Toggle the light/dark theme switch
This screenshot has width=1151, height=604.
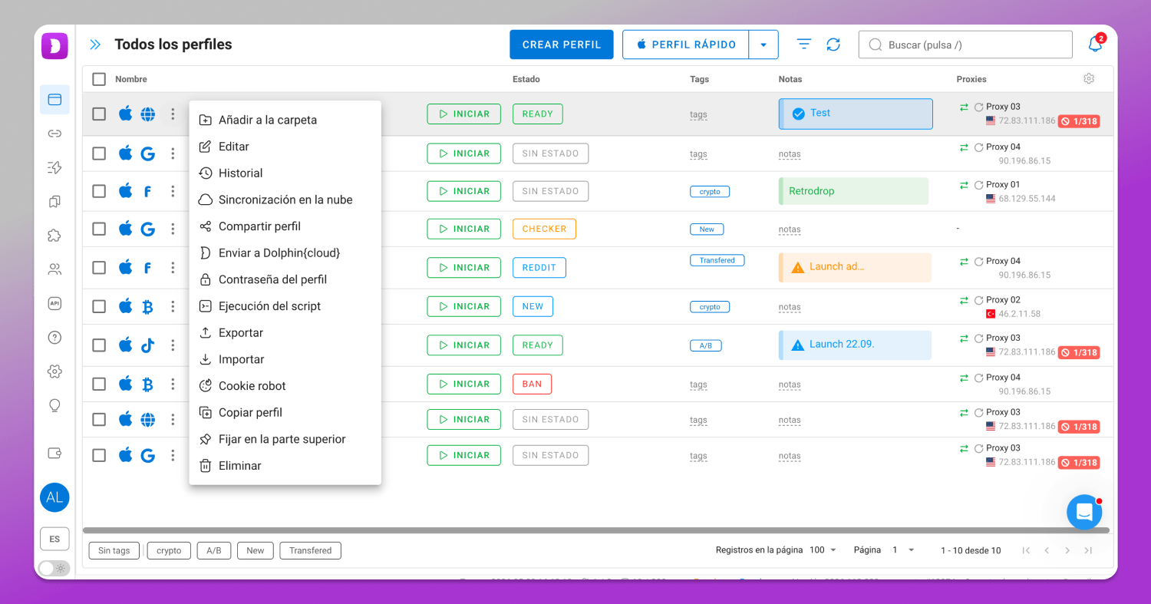54,568
